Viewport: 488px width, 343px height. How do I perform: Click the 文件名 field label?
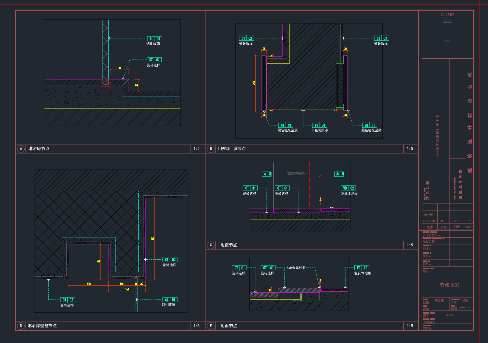pos(427,328)
